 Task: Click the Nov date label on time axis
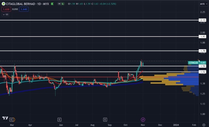pos(143,125)
